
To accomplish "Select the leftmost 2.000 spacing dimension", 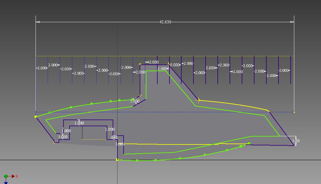I will coord(42,68).
